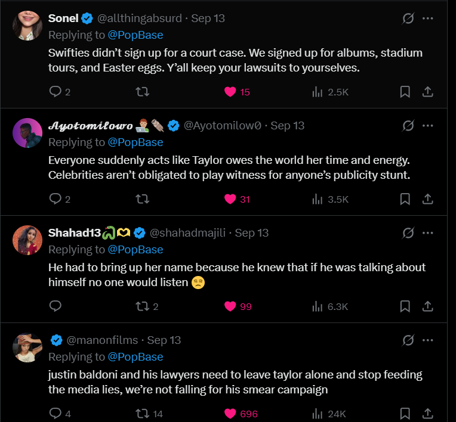Bookmark Ayotomilowo's tweet
Image resolution: width=456 pixels, height=422 pixels.
[405, 199]
